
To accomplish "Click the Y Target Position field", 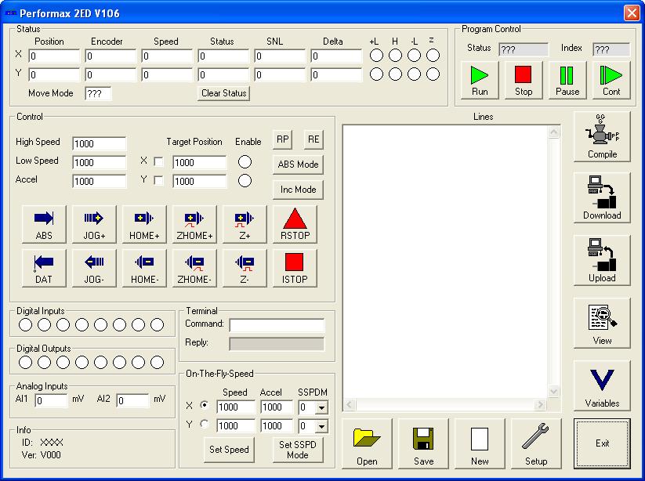I will pyautogui.click(x=200, y=181).
